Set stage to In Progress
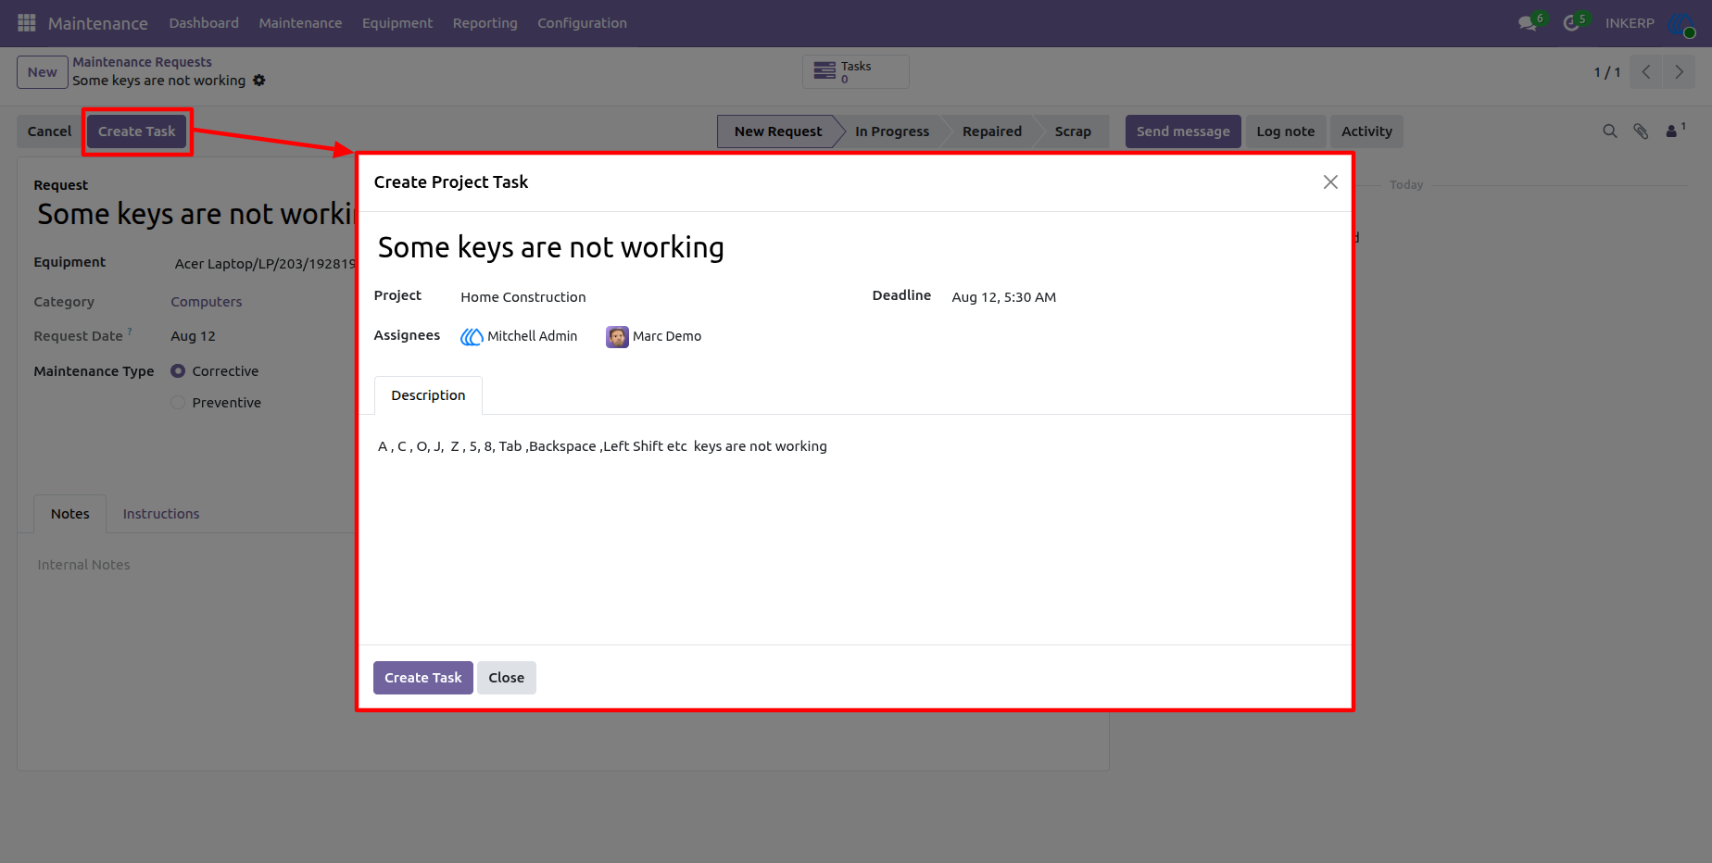Viewport: 1712px width, 863px height. point(892,131)
